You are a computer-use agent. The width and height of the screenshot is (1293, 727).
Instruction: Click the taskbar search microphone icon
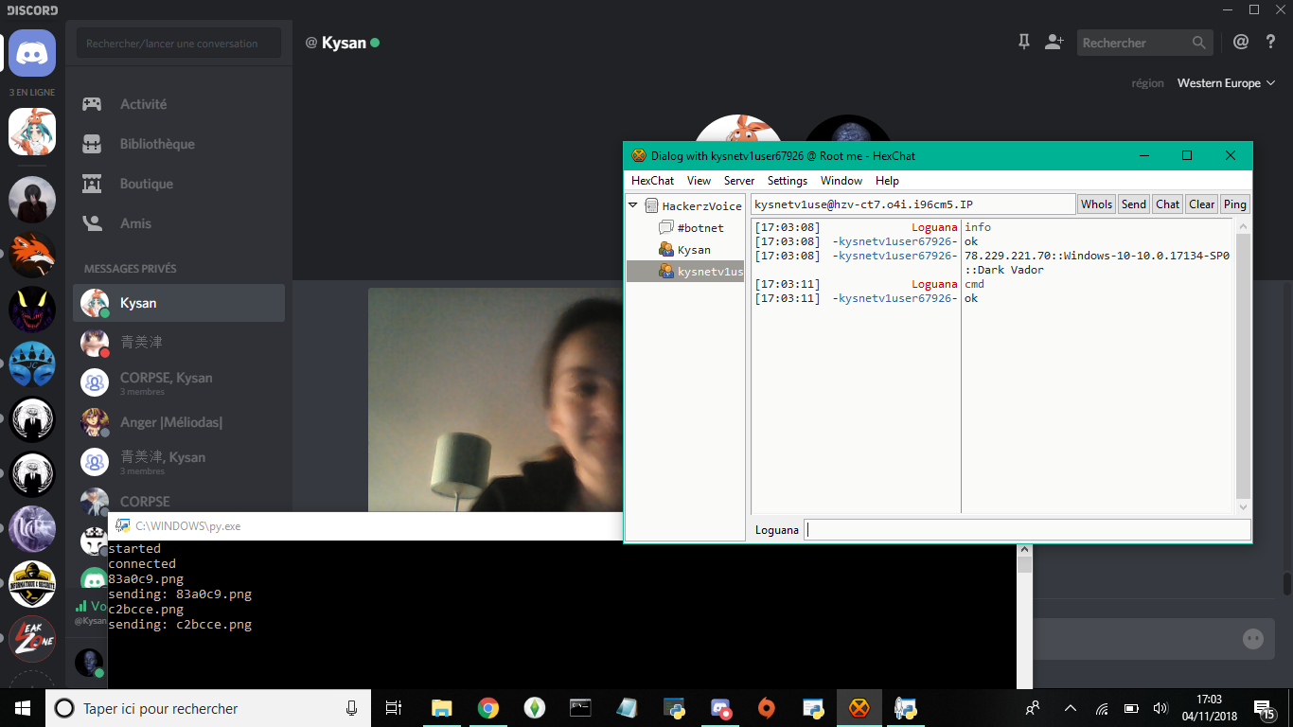pos(351,708)
